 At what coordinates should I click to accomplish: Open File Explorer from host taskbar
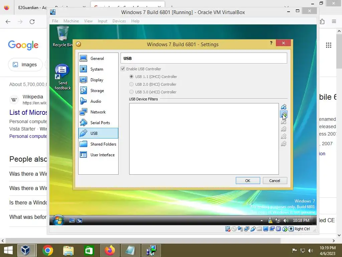click(68, 250)
